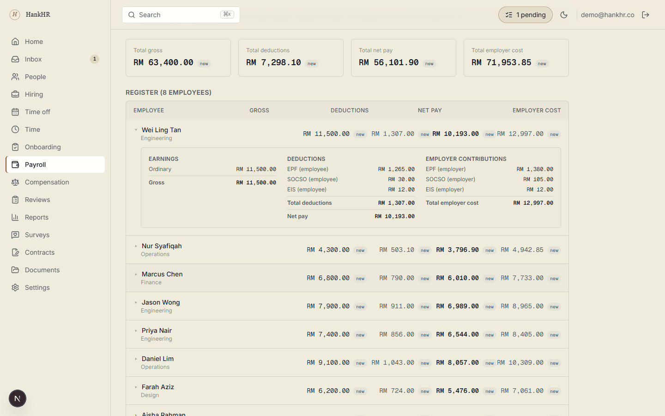Click the Compensation scales icon
This screenshot has height=416, width=665.
pyautogui.click(x=15, y=182)
